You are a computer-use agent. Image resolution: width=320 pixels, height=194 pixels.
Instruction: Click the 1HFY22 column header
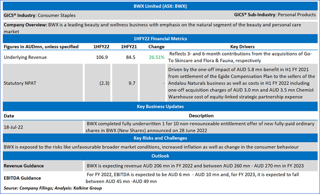(101, 47)
